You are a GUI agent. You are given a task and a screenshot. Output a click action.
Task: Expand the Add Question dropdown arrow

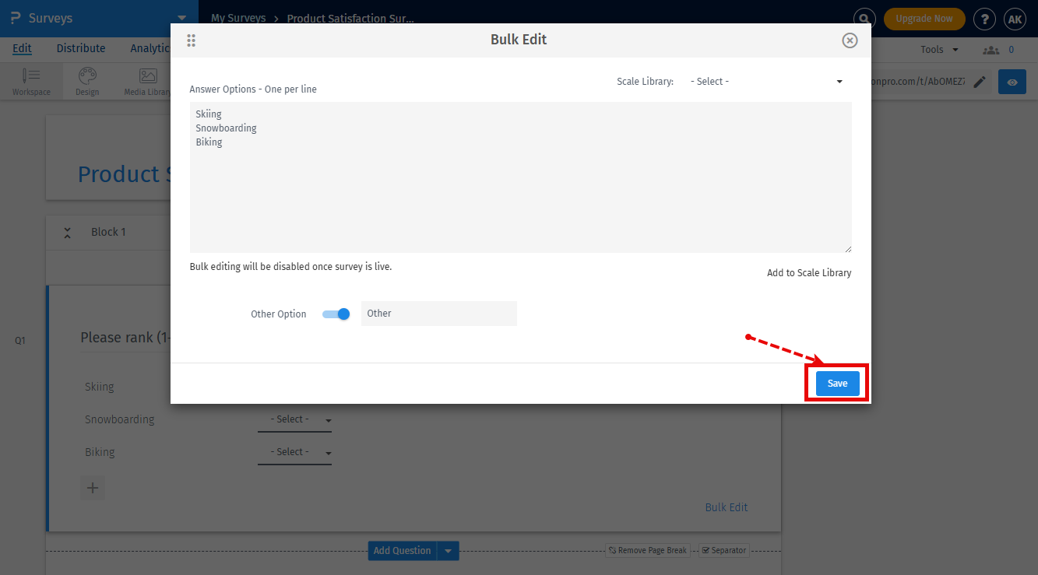tap(448, 550)
